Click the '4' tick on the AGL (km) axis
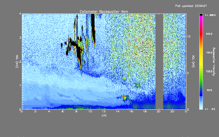The height and width of the screenshot is (137, 219). [20, 14]
